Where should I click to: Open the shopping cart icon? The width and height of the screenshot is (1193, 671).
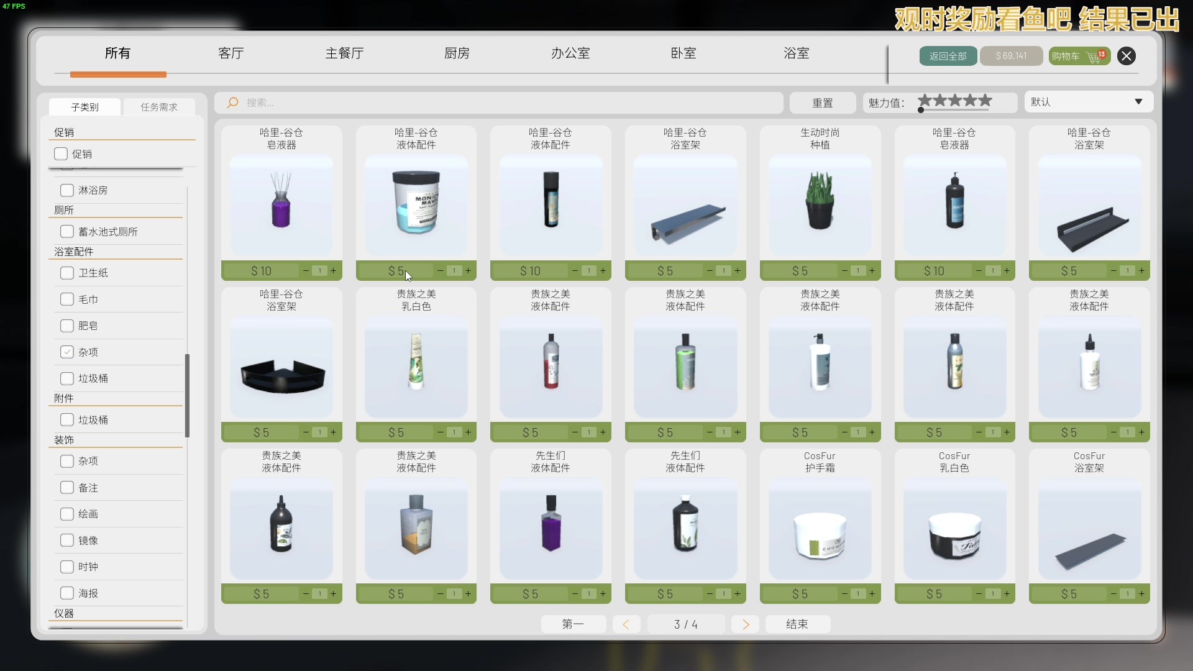coord(1094,57)
